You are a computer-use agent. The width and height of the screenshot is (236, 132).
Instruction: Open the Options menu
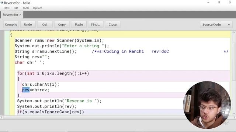[x=38, y=8]
